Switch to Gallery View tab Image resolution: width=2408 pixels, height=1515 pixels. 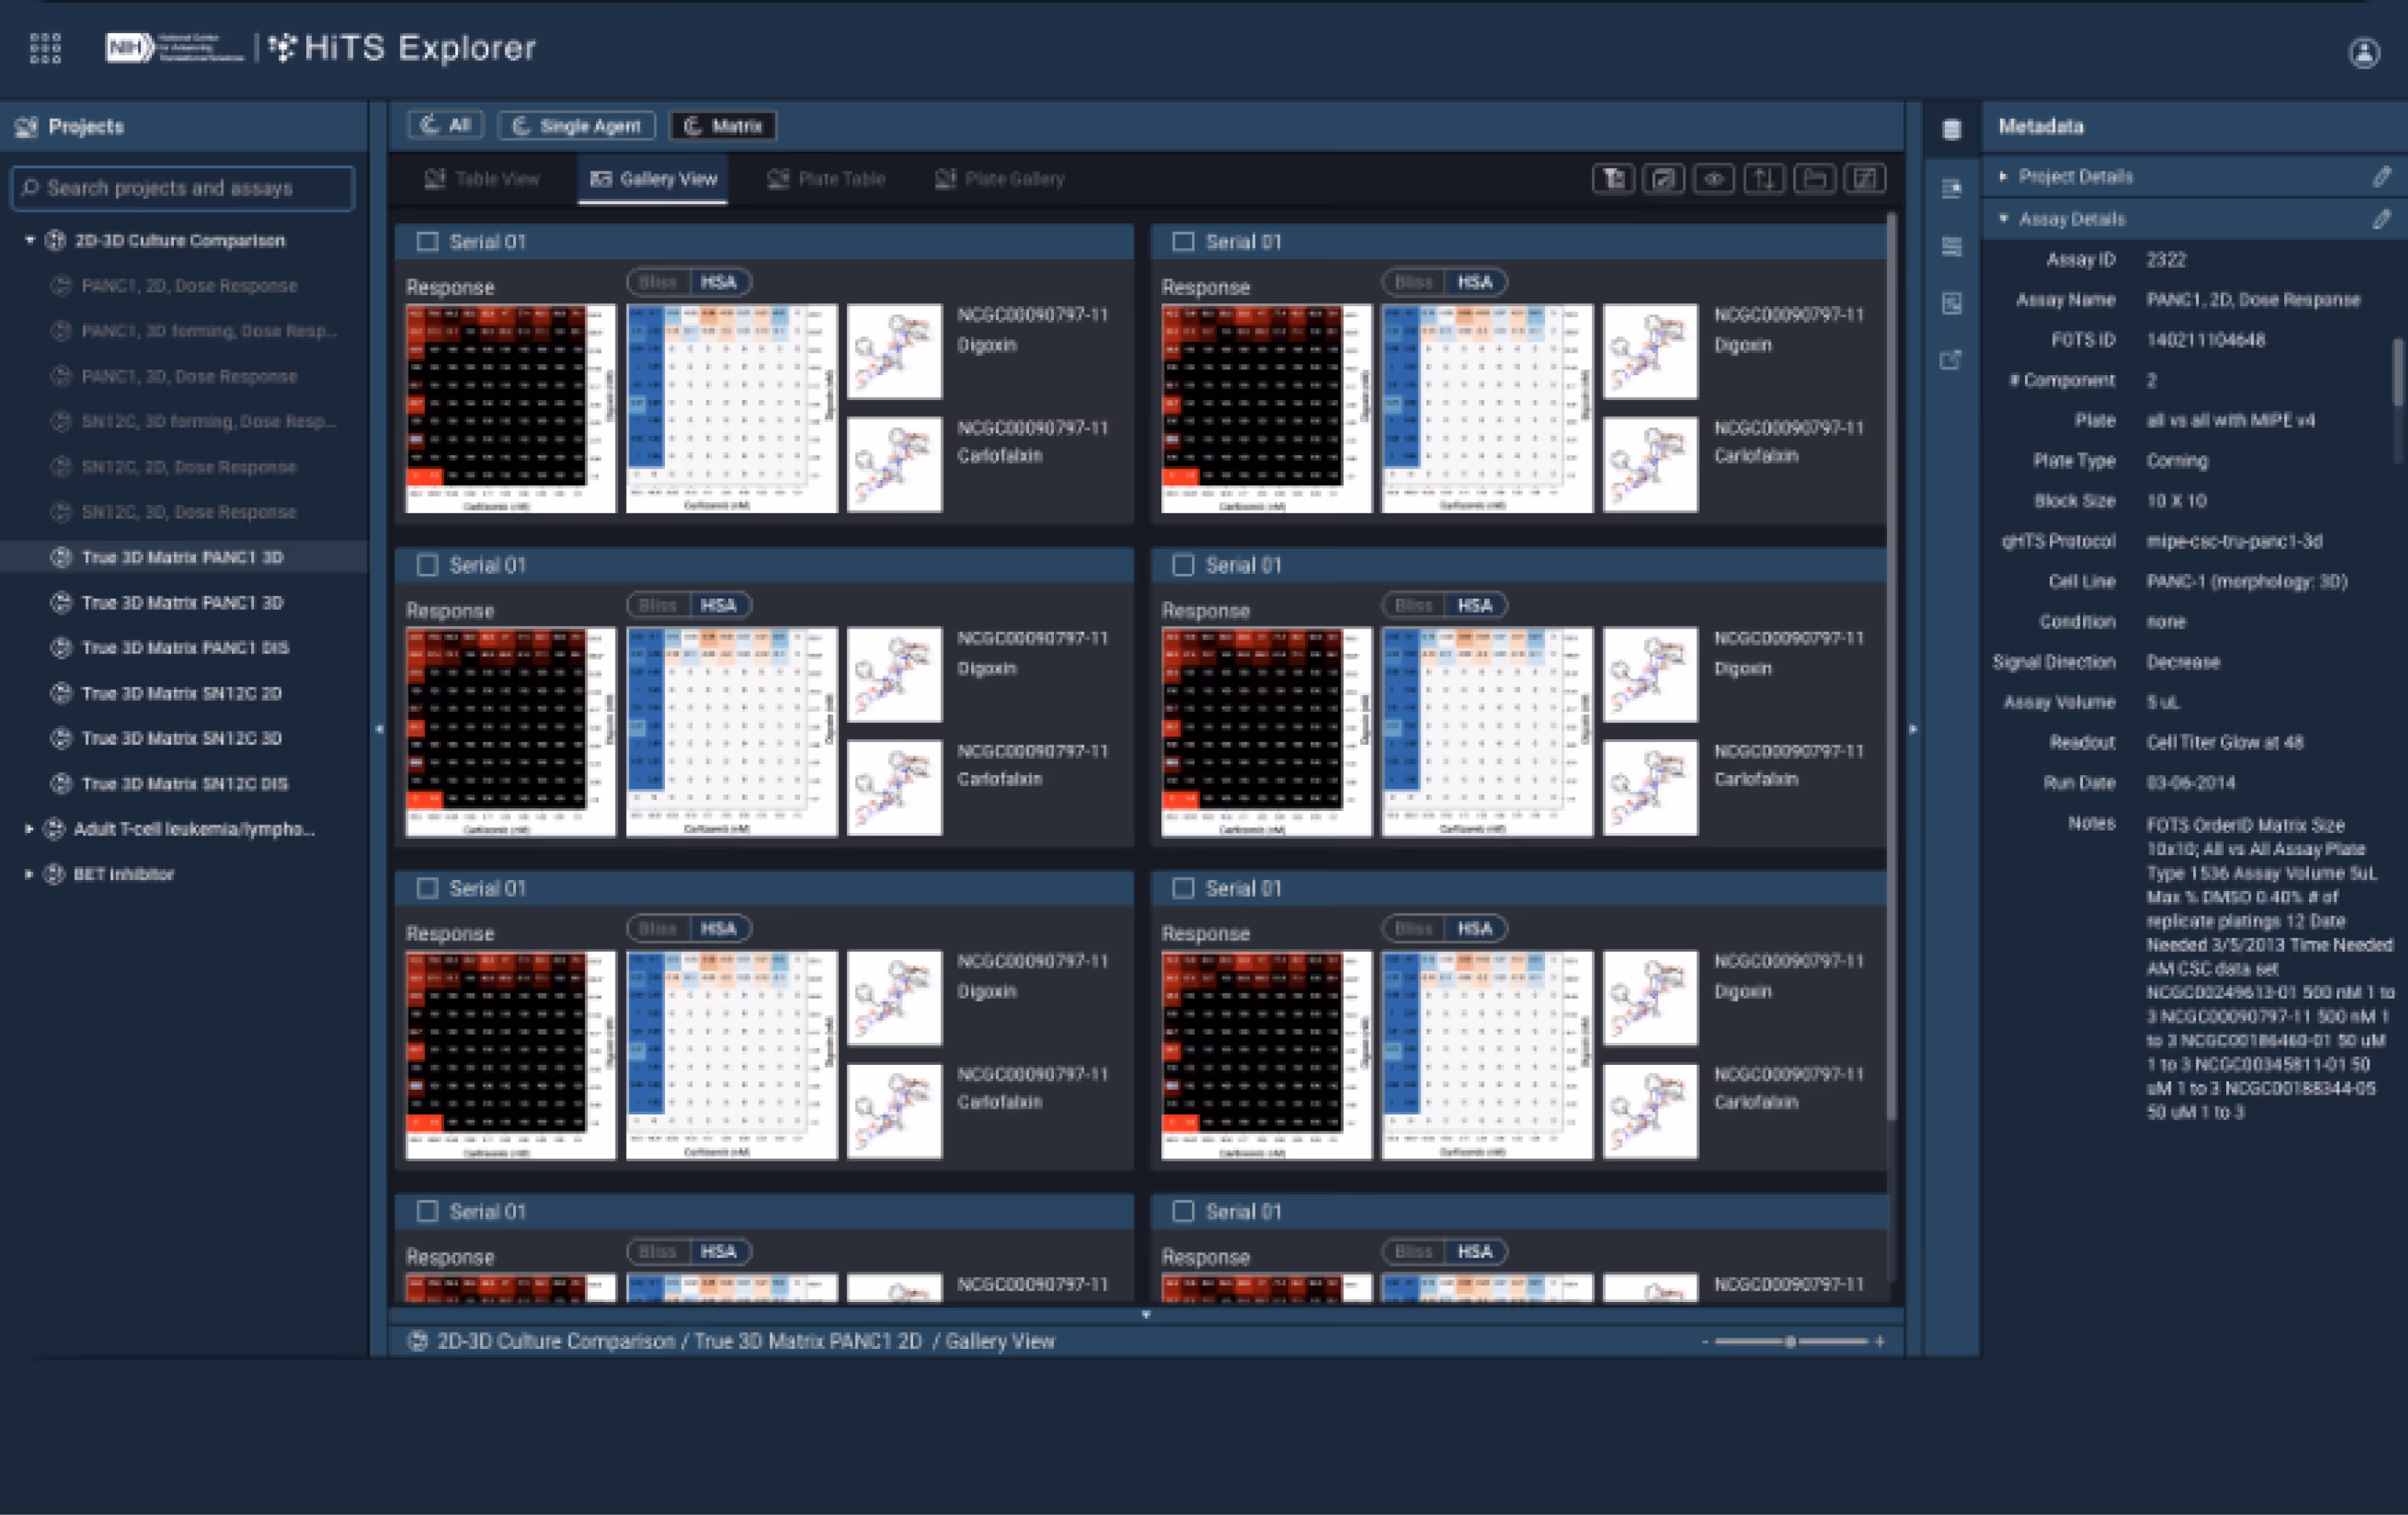click(x=653, y=179)
